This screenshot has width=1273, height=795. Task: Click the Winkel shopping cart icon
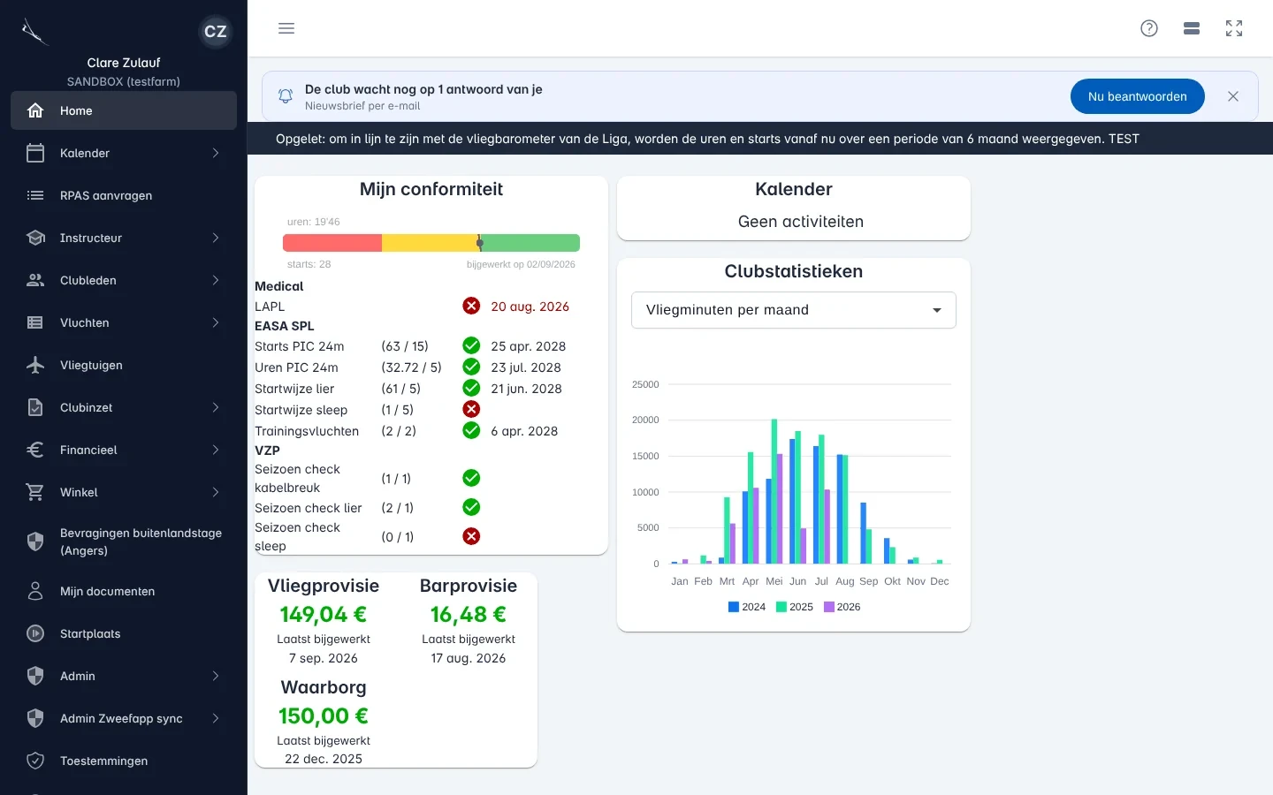[35, 492]
